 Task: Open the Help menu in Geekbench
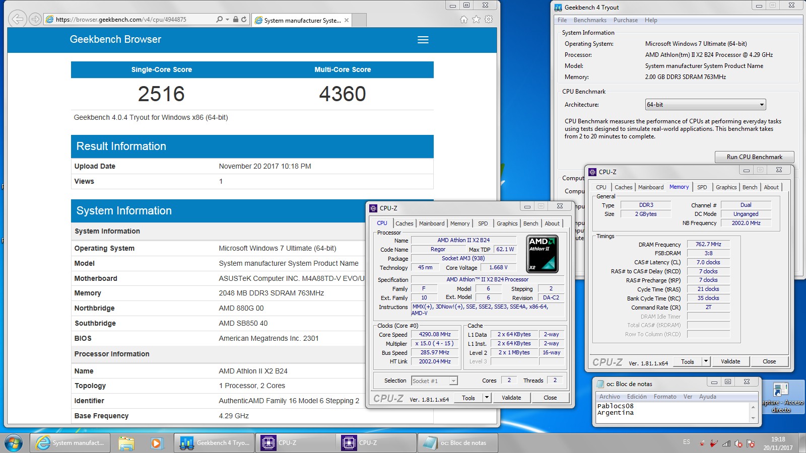(651, 20)
